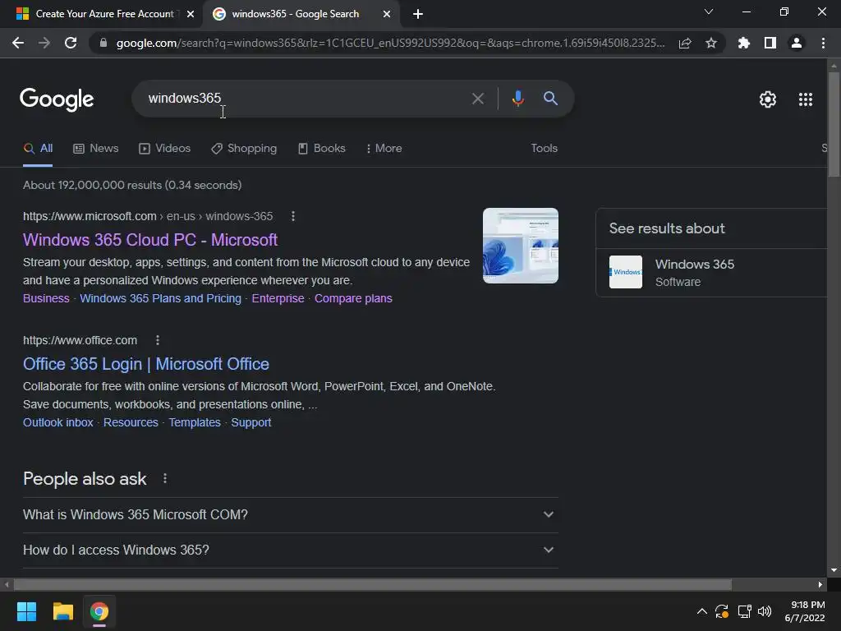Open the Support sitelink
This screenshot has width=841, height=631.
[251, 423]
